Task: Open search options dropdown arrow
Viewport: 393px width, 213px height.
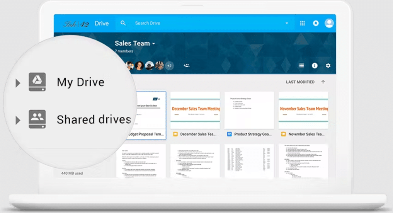Action: tap(287, 23)
